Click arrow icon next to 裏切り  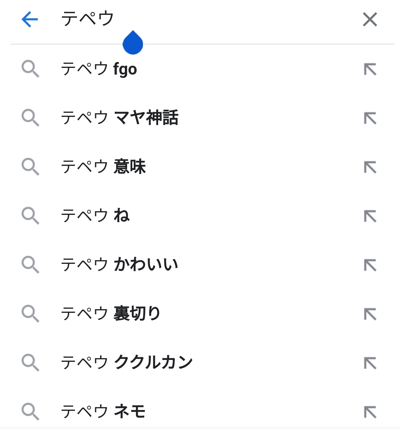pos(370,314)
